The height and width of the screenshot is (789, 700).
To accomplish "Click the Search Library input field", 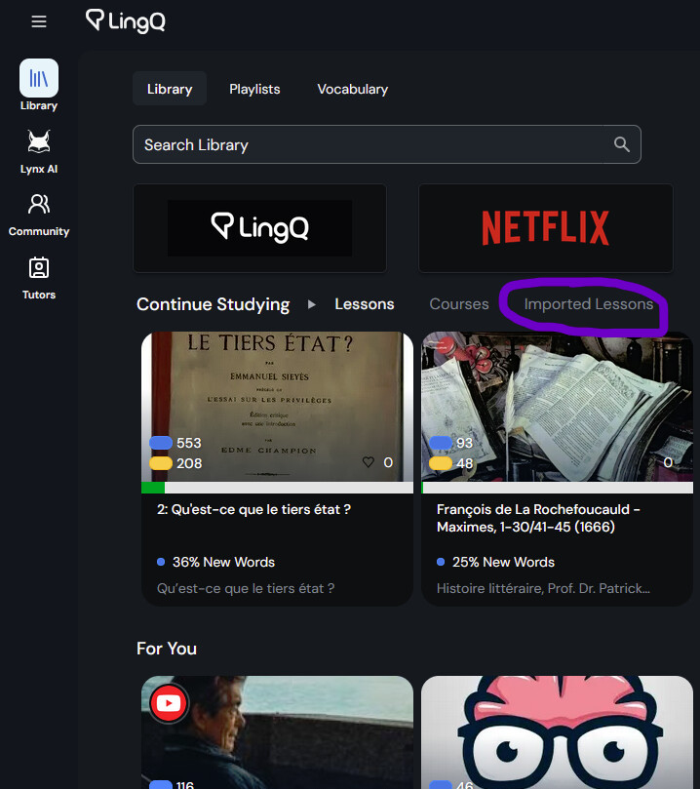I will (370, 144).
